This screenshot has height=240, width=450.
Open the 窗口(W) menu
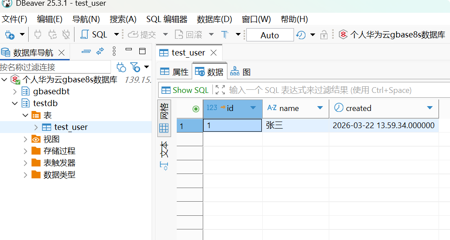[256, 19]
